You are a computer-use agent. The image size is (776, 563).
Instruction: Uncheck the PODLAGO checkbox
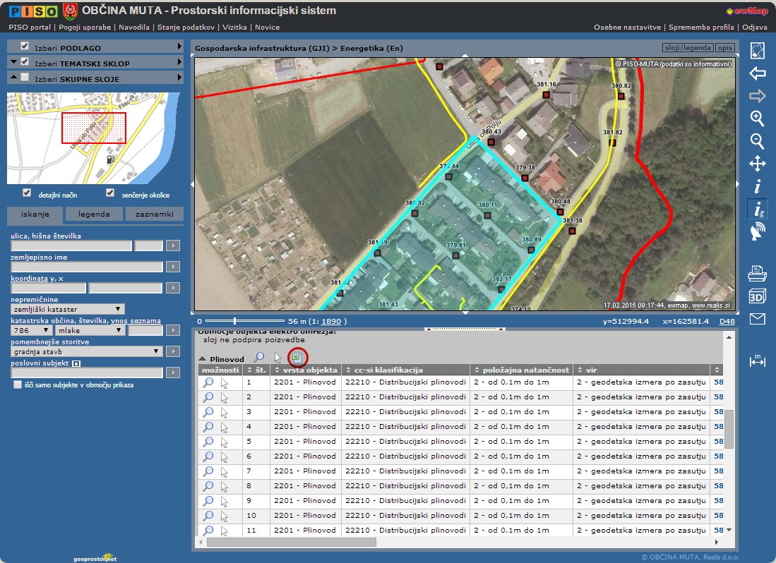(25, 46)
